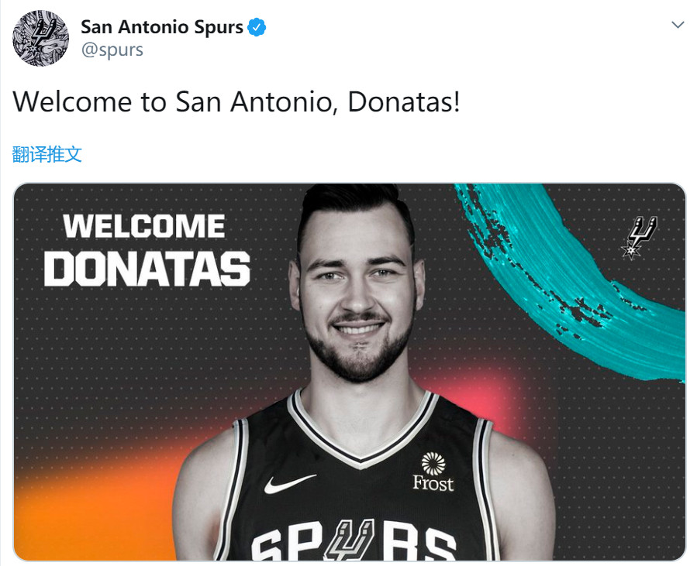Open the Spurs profile avatar

click(x=41, y=39)
